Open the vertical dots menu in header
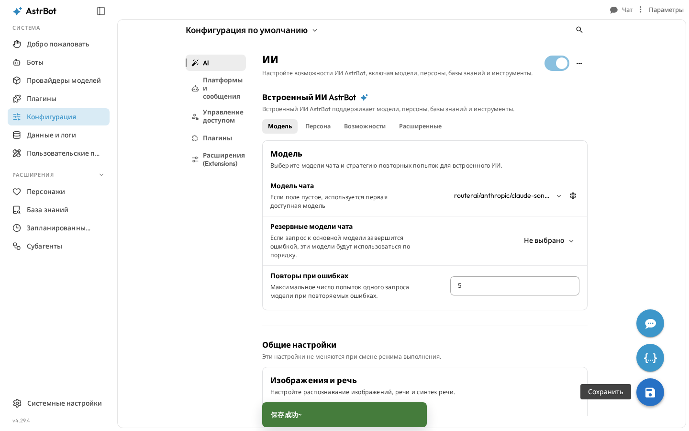The width and height of the screenshot is (689, 431). pos(640,10)
